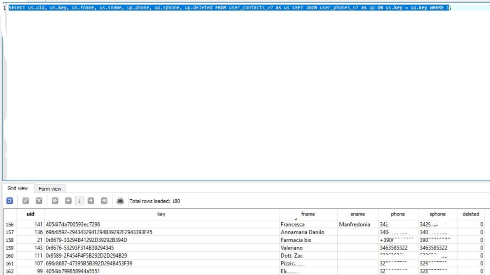Select row header number 161
Screen dimensions: 490x275
click(x=10, y=264)
